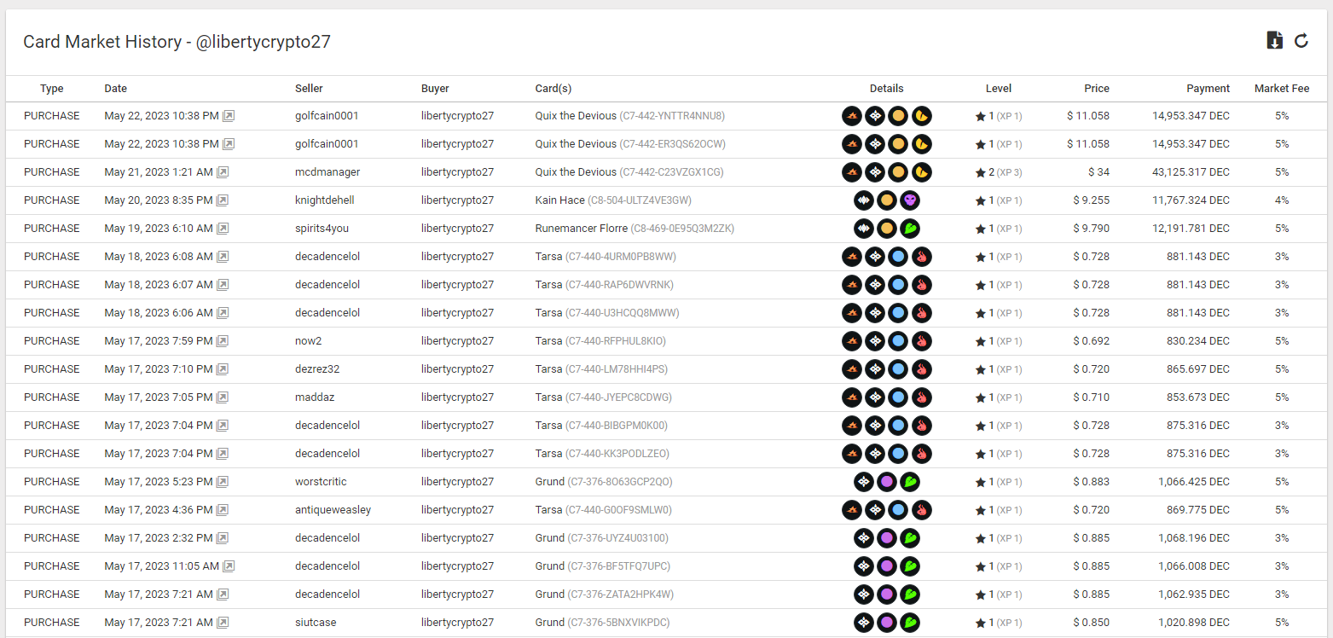
Task: Open seller maddaz's profile
Action: coord(315,397)
